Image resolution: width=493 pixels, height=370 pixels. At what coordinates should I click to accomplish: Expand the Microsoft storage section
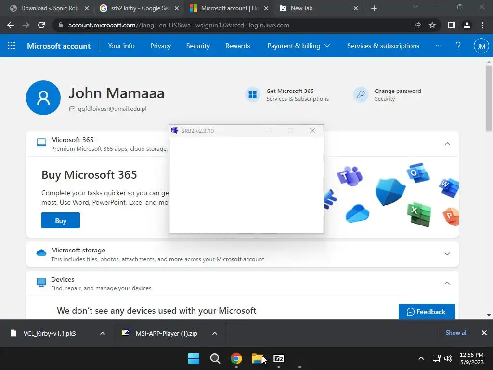click(447, 254)
